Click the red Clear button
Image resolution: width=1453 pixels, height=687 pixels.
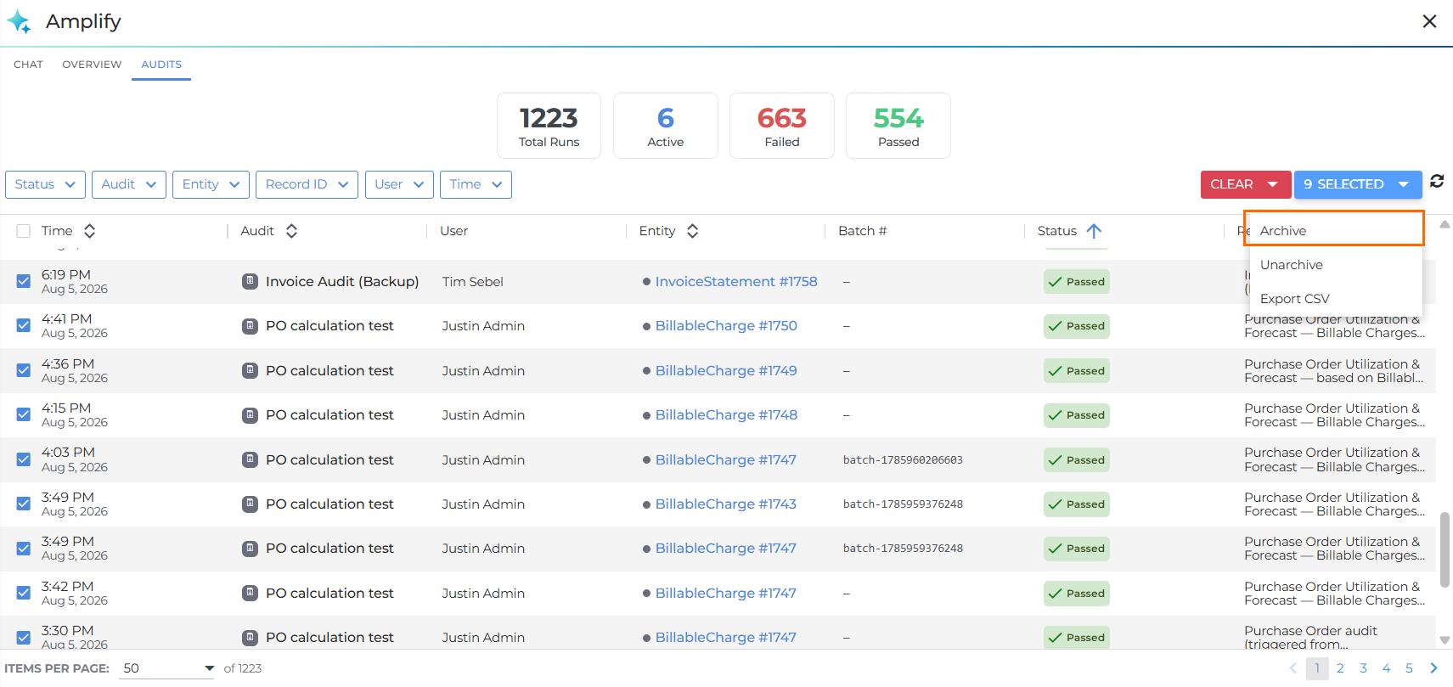click(1245, 184)
